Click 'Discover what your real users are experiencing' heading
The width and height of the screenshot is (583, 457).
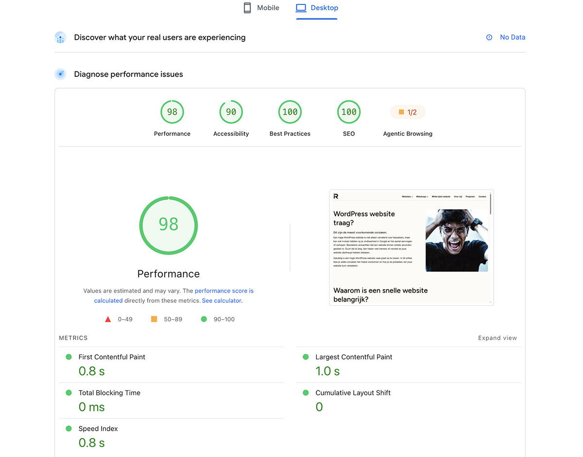coord(160,37)
